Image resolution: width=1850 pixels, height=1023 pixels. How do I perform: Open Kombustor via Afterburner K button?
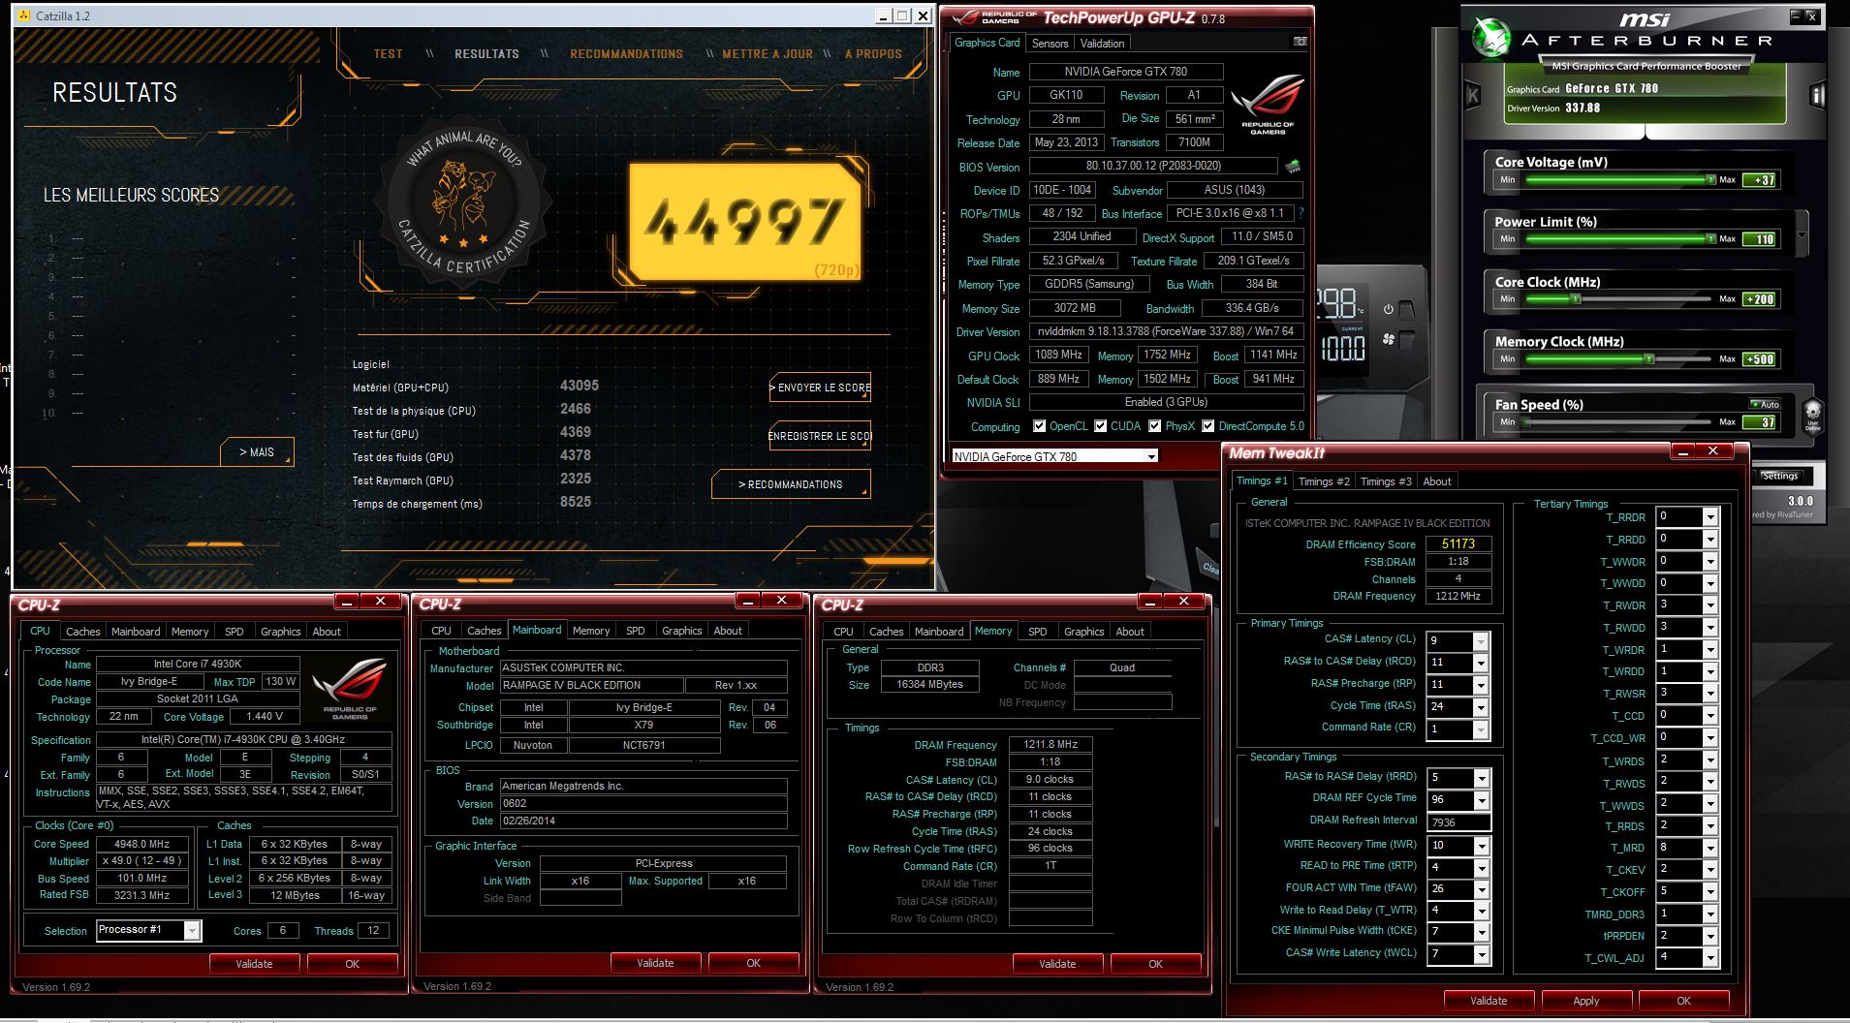click(x=1473, y=95)
